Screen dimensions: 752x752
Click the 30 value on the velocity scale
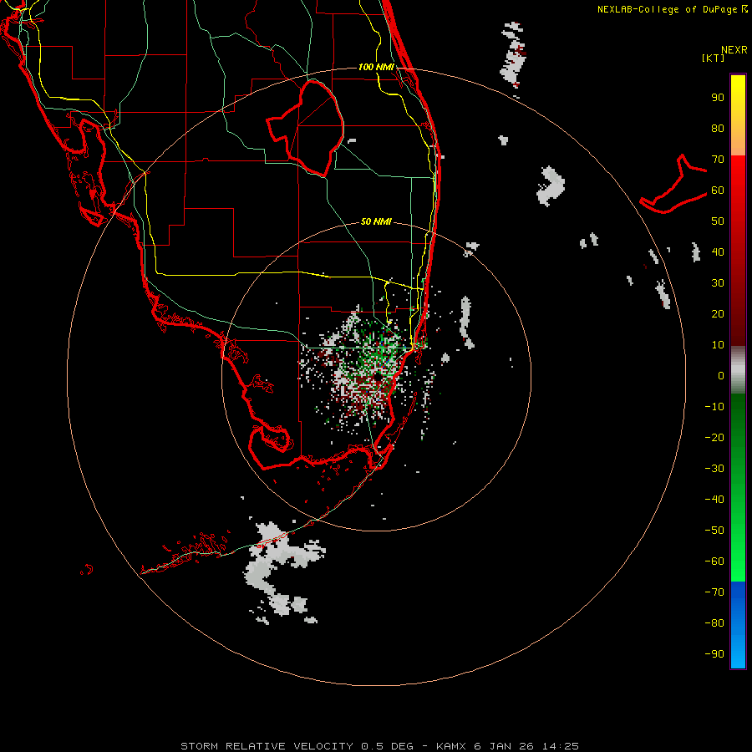tap(718, 283)
